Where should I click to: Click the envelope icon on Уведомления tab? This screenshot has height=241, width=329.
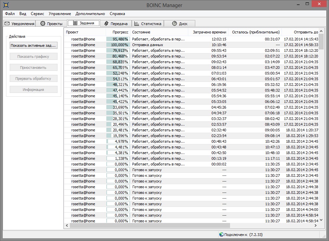click(7, 23)
